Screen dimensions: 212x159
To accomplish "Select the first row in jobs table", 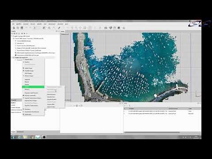I will click(162, 111).
